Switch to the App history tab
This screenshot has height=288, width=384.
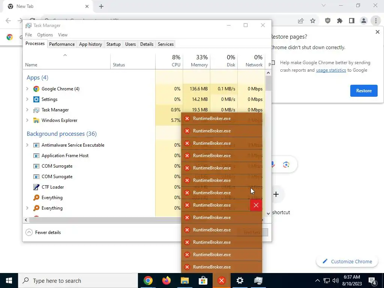pos(90,44)
